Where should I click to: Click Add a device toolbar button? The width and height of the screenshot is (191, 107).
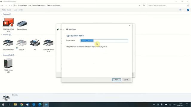click(7, 10)
